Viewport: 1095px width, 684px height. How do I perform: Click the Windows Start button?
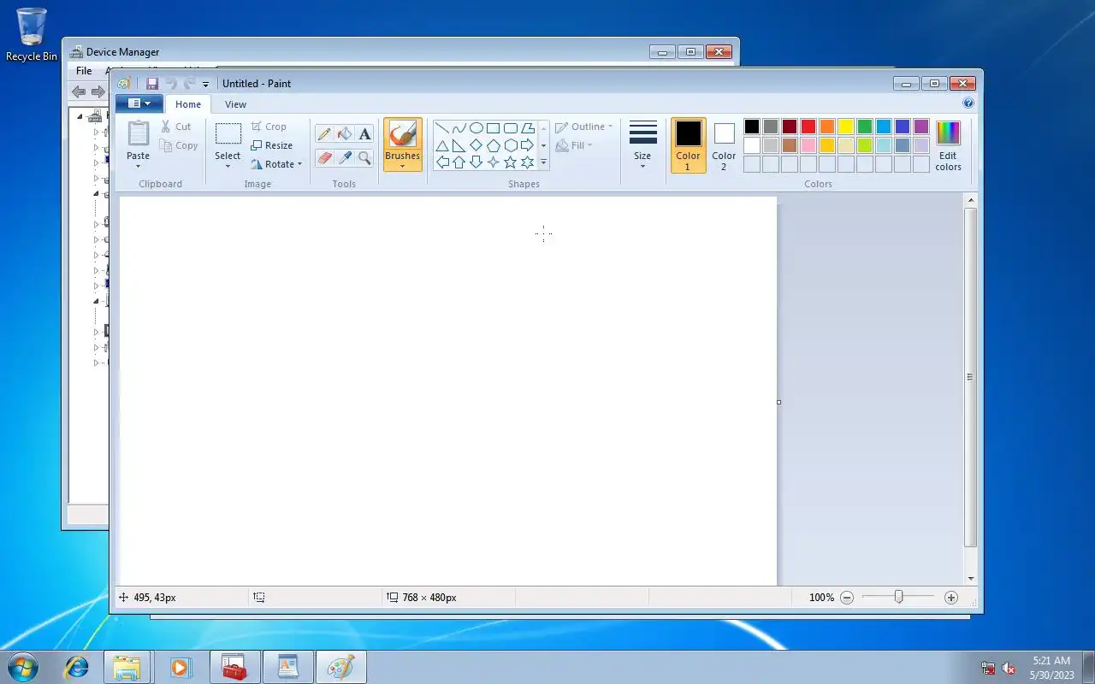tap(23, 667)
